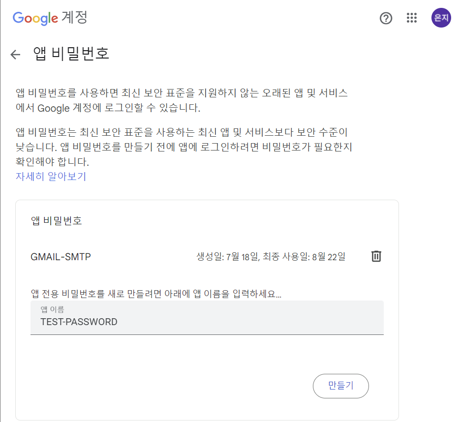Delete the GMAIL-SMTP app password
This screenshot has height=422, width=459.
pyautogui.click(x=376, y=256)
